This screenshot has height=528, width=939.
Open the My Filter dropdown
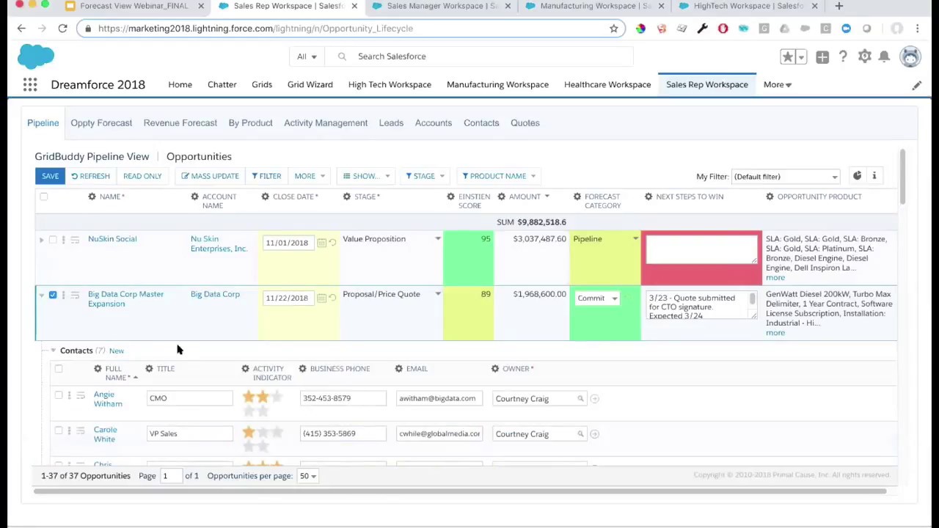click(785, 177)
